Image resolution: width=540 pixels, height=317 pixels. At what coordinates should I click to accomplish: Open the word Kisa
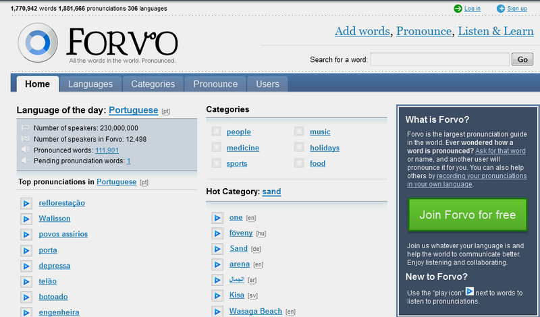[237, 295]
